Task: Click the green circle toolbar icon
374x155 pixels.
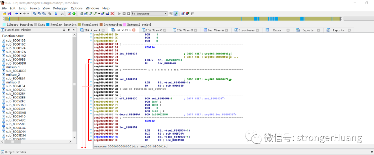Action: pos(74,13)
